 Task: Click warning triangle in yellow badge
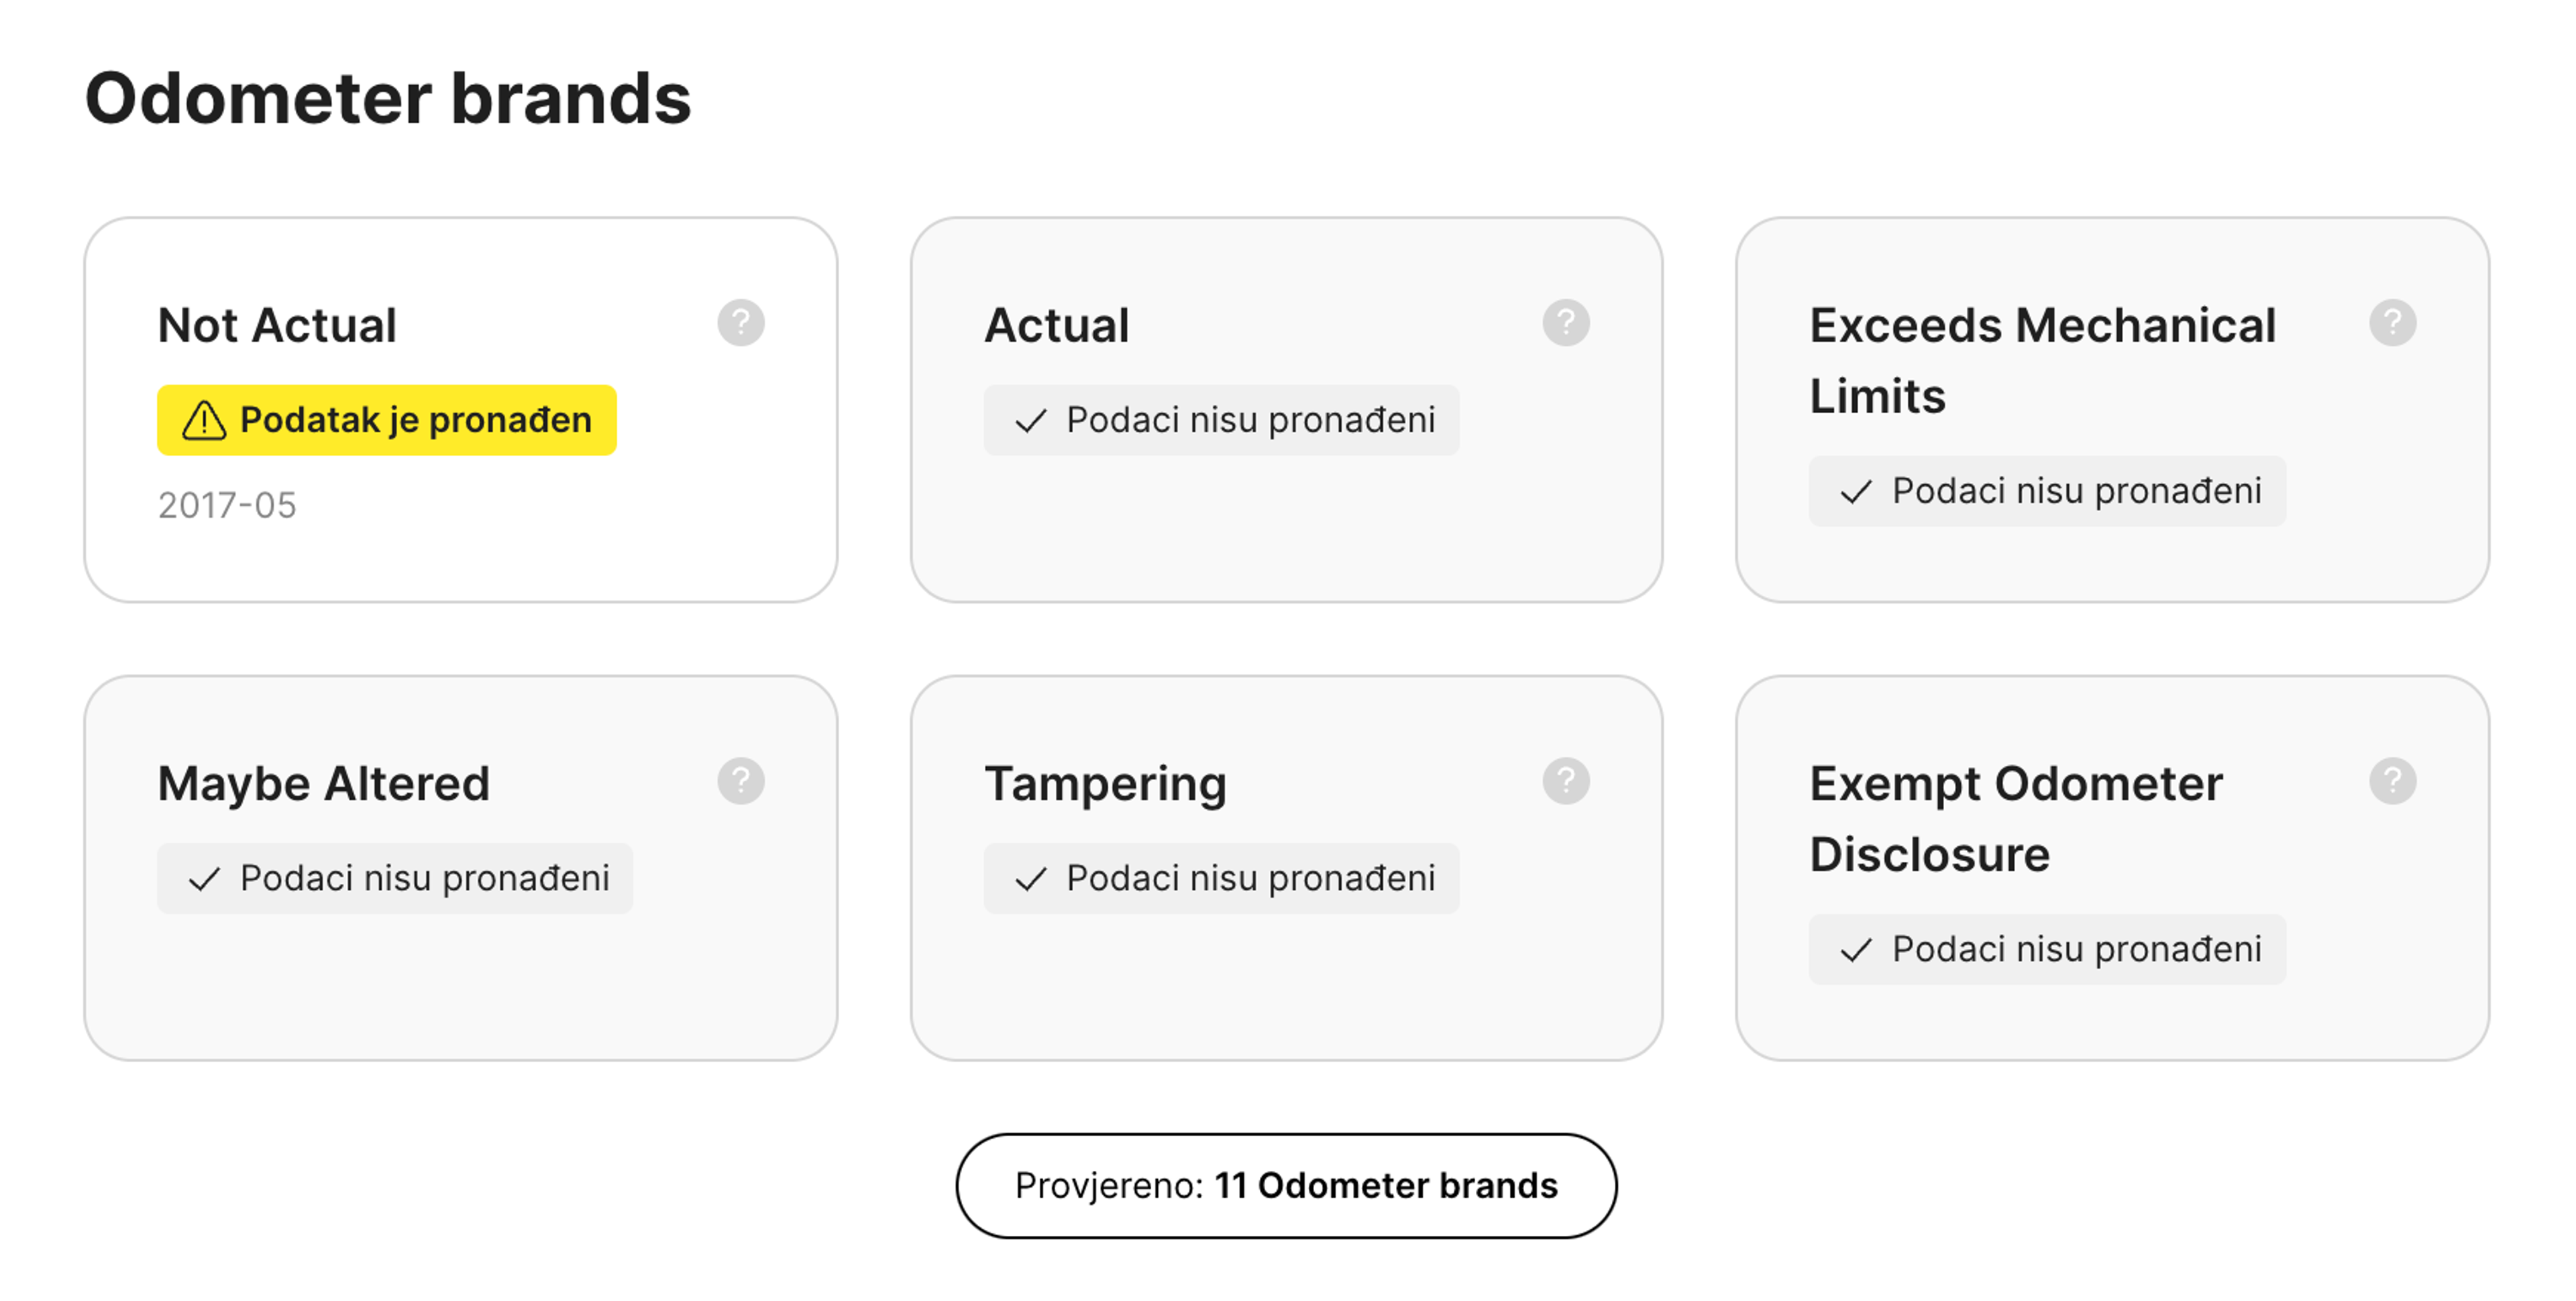pyautogui.click(x=204, y=421)
